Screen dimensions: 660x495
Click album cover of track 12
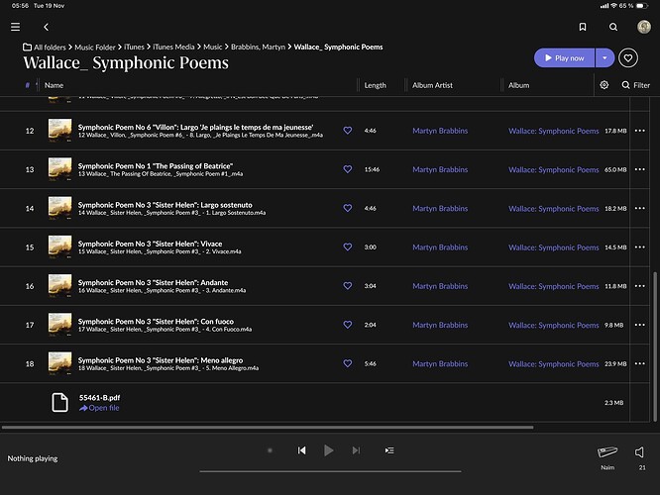(59, 130)
